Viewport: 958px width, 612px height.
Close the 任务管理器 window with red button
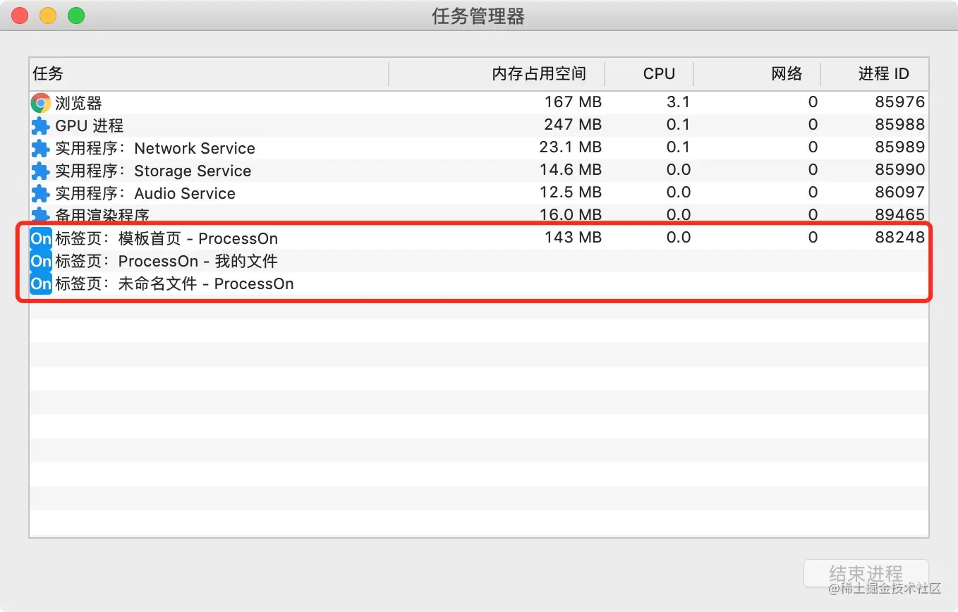pos(20,16)
